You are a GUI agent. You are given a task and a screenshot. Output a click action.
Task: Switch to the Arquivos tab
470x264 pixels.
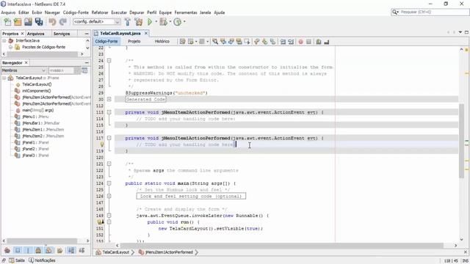(36, 34)
